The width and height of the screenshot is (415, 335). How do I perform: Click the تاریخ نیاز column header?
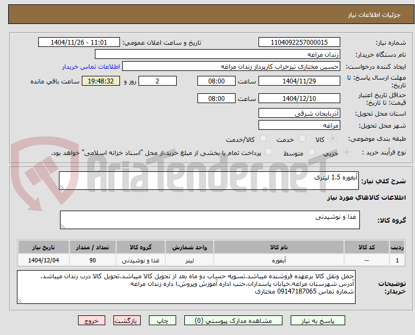tap(44, 247)
